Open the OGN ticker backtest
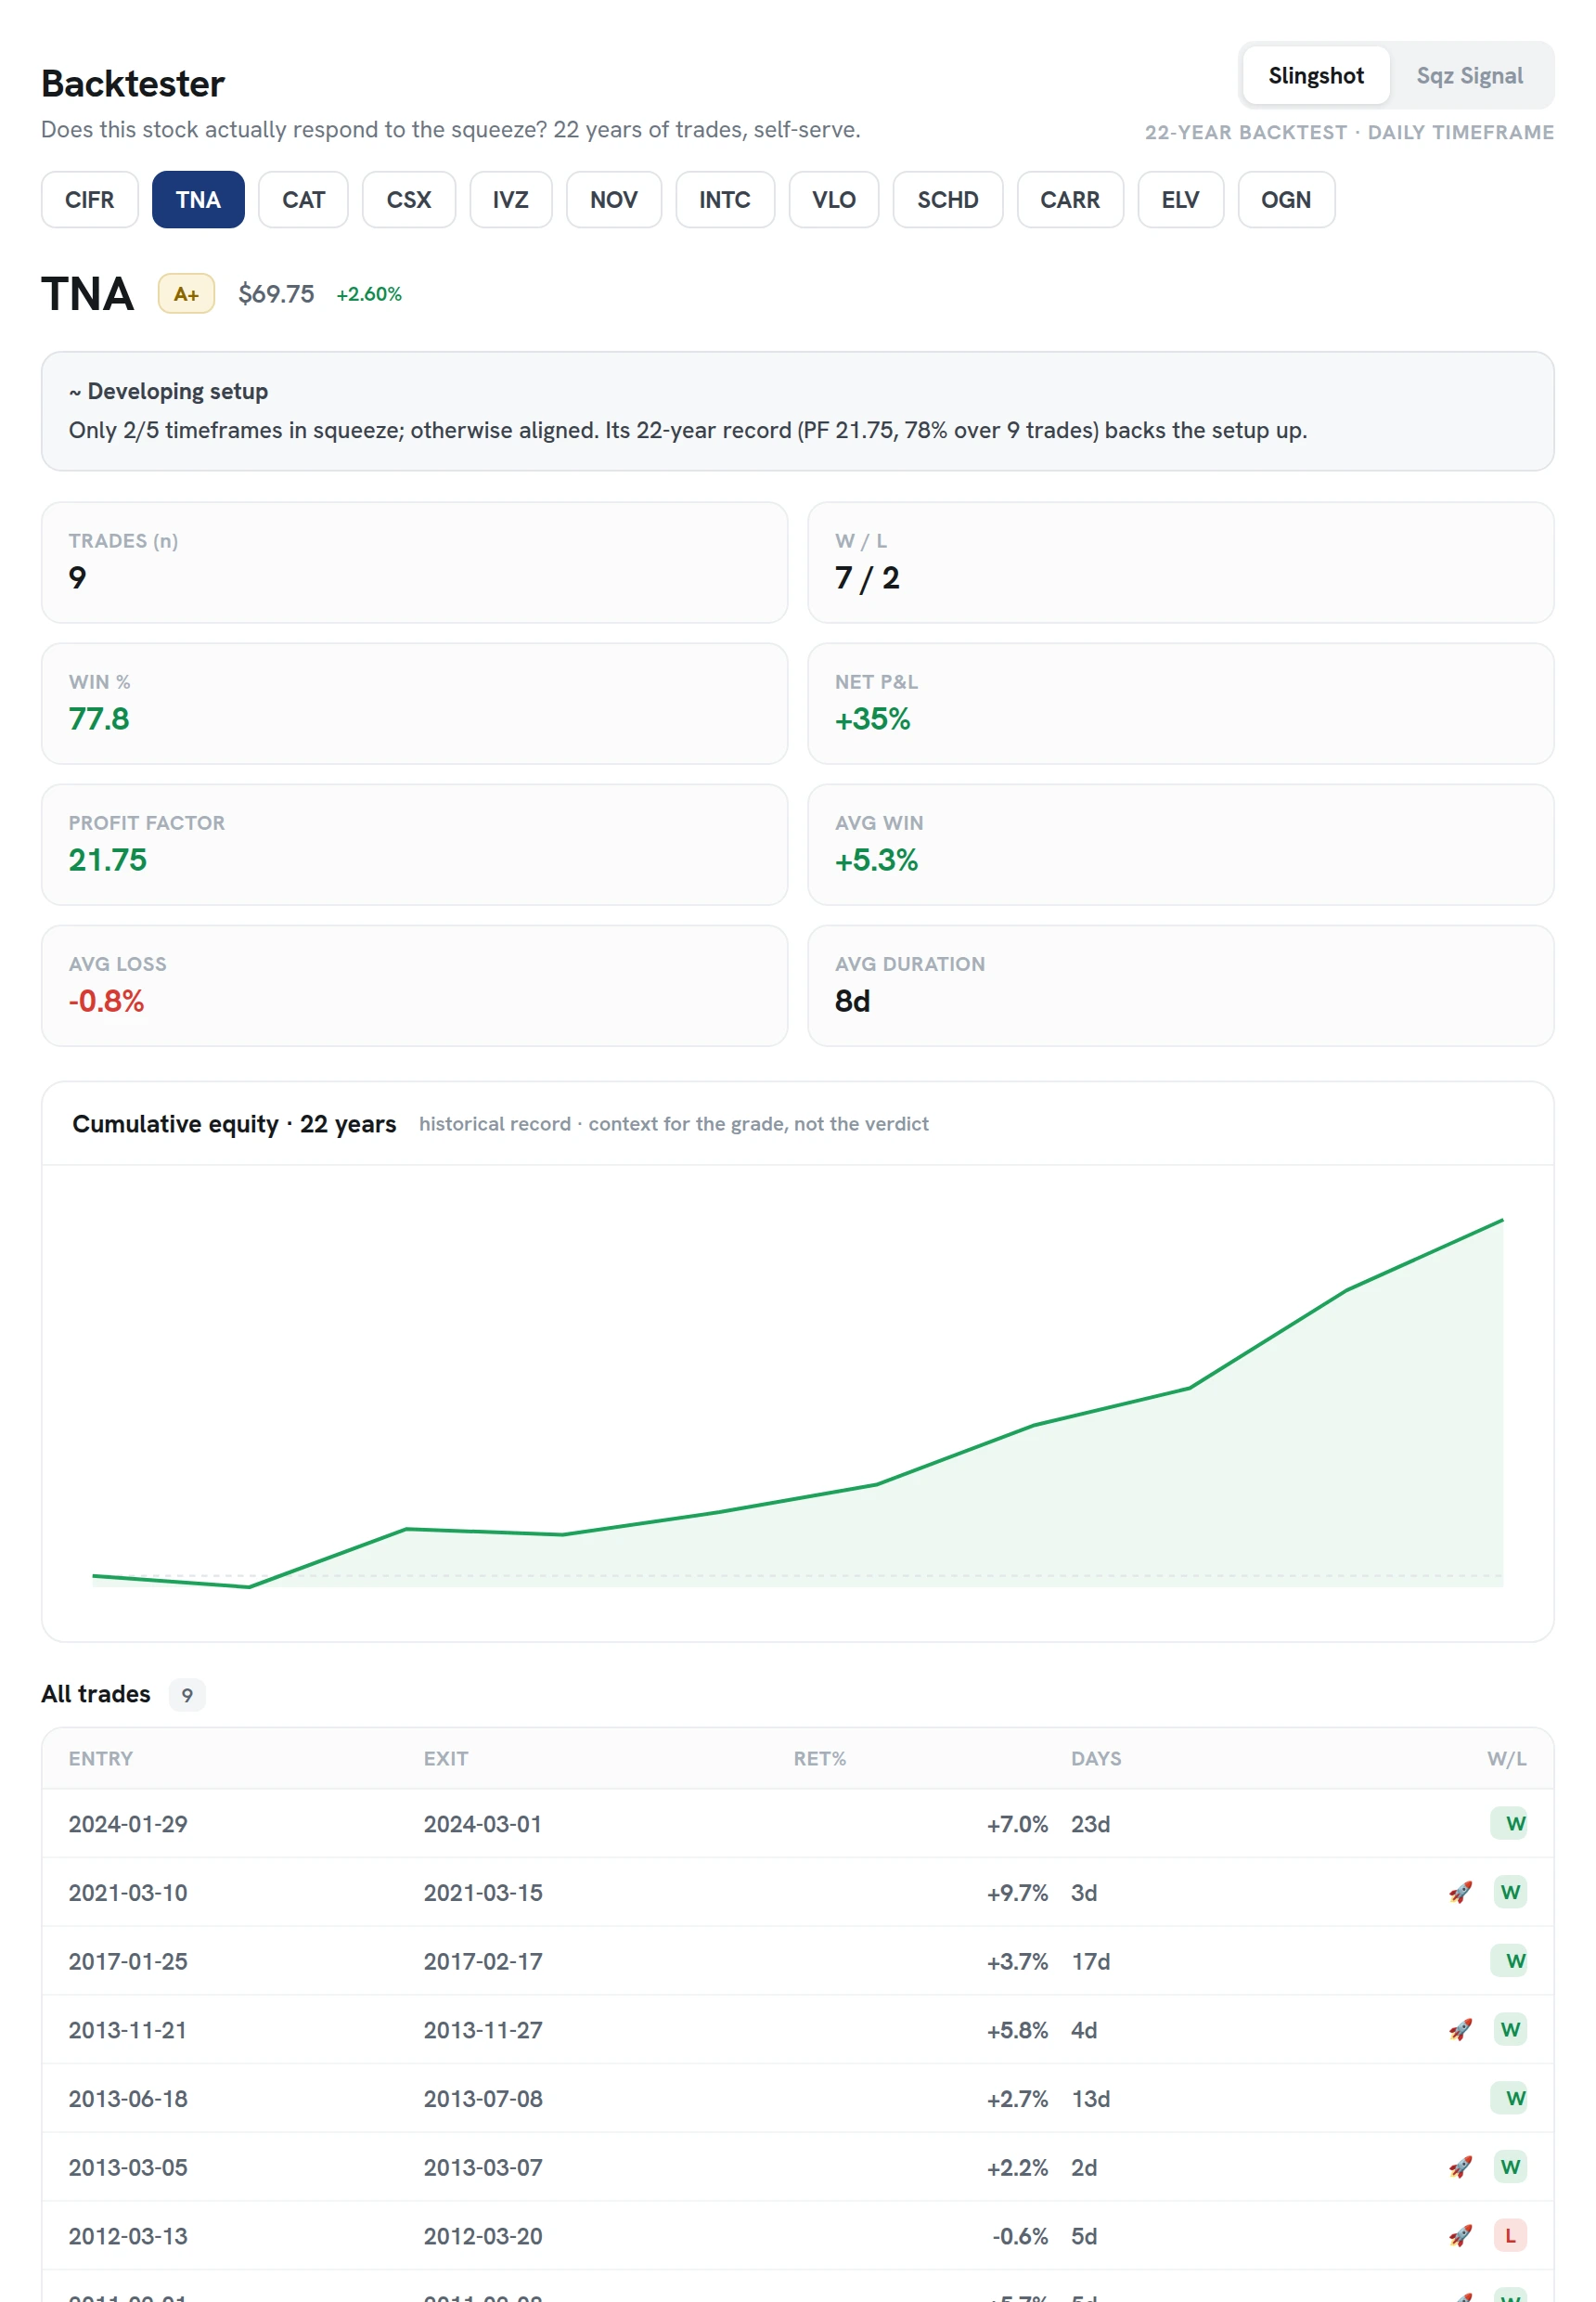1596x2302 pixels. pos(1285,199)
